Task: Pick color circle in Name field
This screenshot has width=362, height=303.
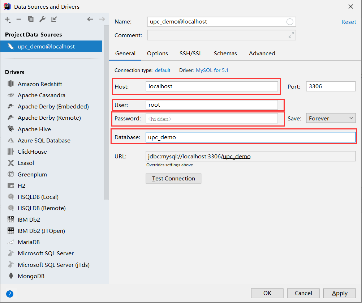Action: [x=290, y=22]
